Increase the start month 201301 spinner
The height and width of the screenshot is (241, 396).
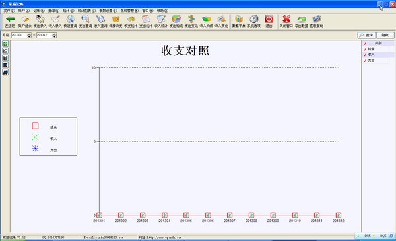pyautogui.click(x=29, y=34)
